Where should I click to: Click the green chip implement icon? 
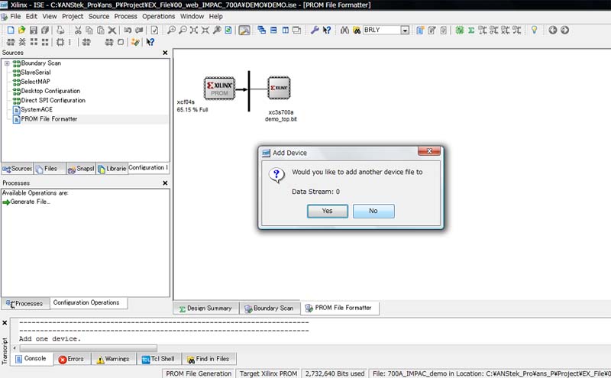pos(460,30)
